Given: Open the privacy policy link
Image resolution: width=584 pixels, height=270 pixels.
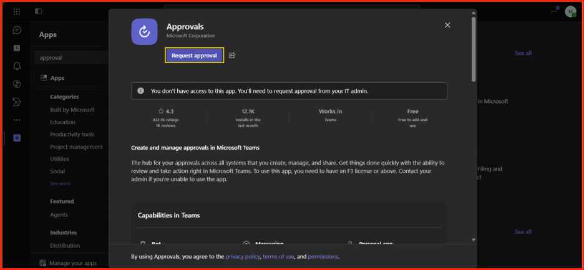Looking at the screenshot, I should (243, 256).
